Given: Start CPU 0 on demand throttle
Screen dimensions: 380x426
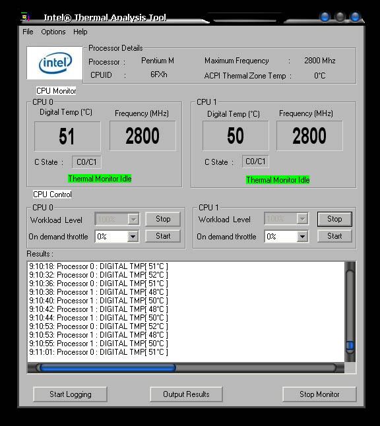Looking at the screenshot, I should pyautogui.click(x=163, y=236).
